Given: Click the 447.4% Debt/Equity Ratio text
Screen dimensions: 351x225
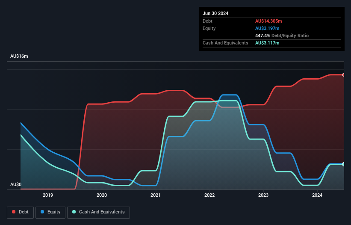Looking at the screenshot, I should (x=282, y=36).
